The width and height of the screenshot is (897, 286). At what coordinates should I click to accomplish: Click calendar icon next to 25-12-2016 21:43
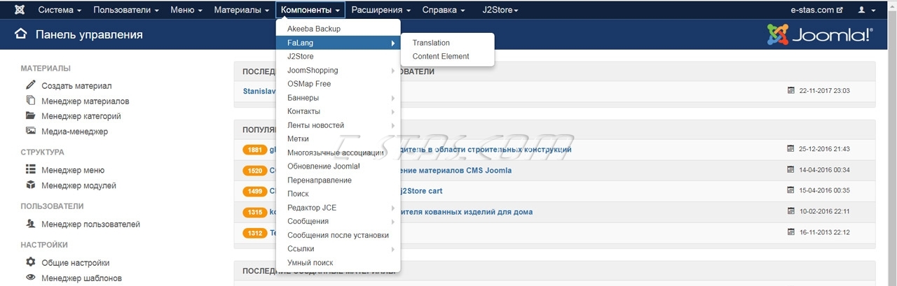pos(791,149)
